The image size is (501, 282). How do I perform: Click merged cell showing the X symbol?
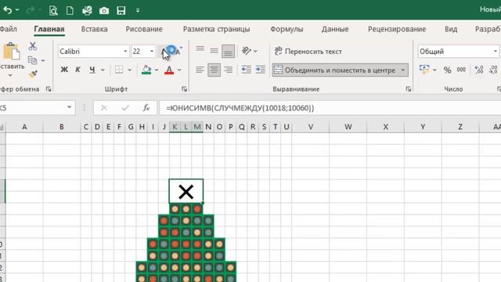(x=186, y=191)
